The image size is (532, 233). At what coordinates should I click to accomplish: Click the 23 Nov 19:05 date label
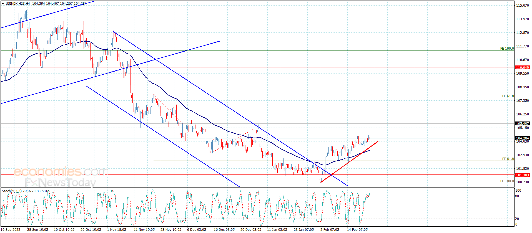point(171,229)
